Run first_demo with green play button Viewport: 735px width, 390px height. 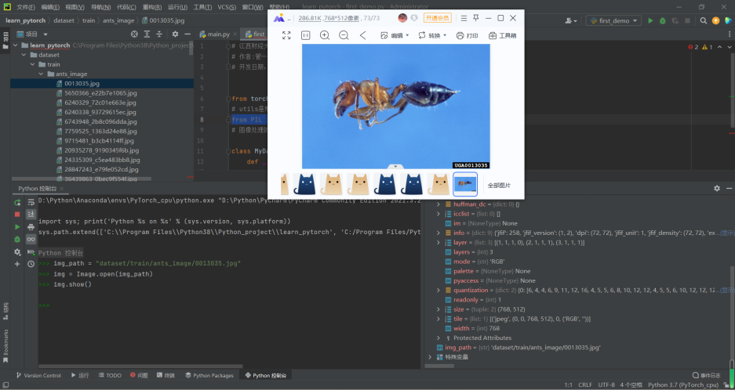[649, 20]
